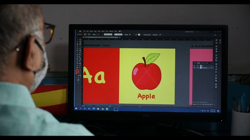Image resolution: width=250 pixels, height=140 pixels.
Task: Open the Stroke panel dock icon
Action: 216,55
